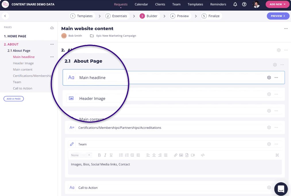The image size is (291, 196).
Task: Select Main content in sidebar
Action: [x=23, y=70]
